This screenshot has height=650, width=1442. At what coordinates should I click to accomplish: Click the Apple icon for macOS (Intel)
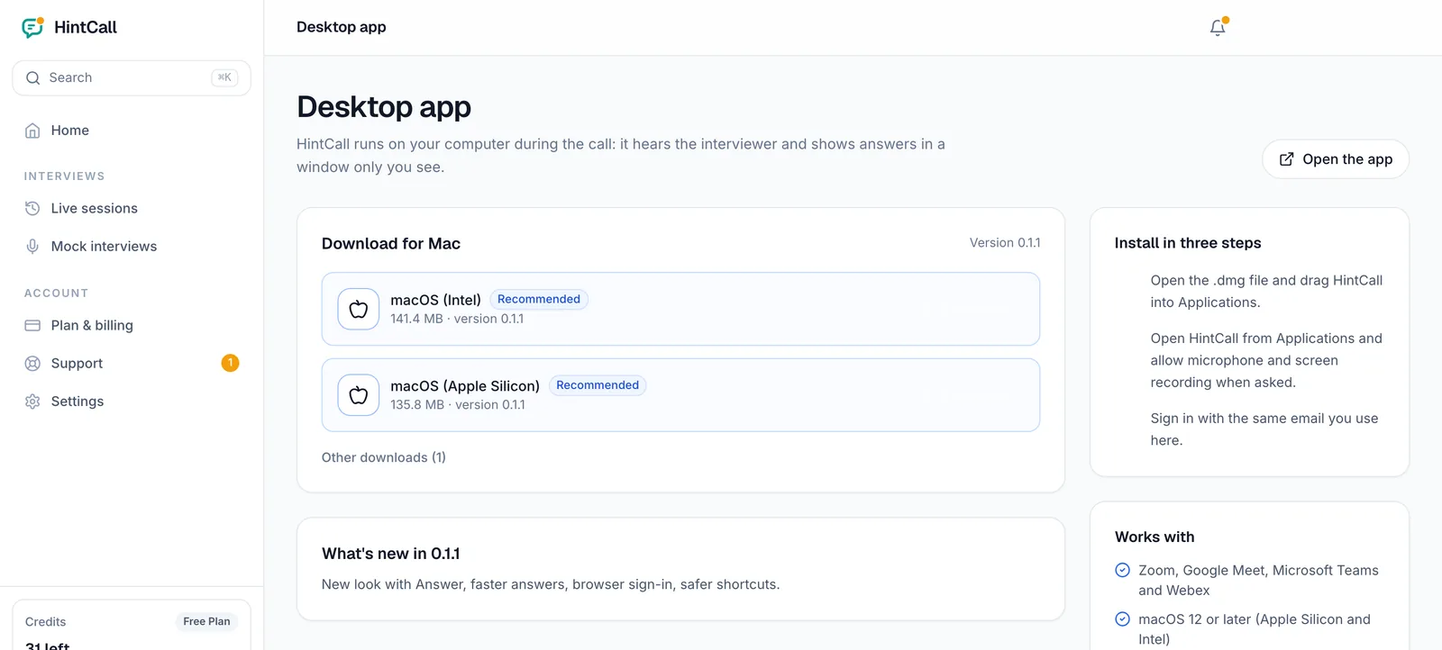point(359,309)
